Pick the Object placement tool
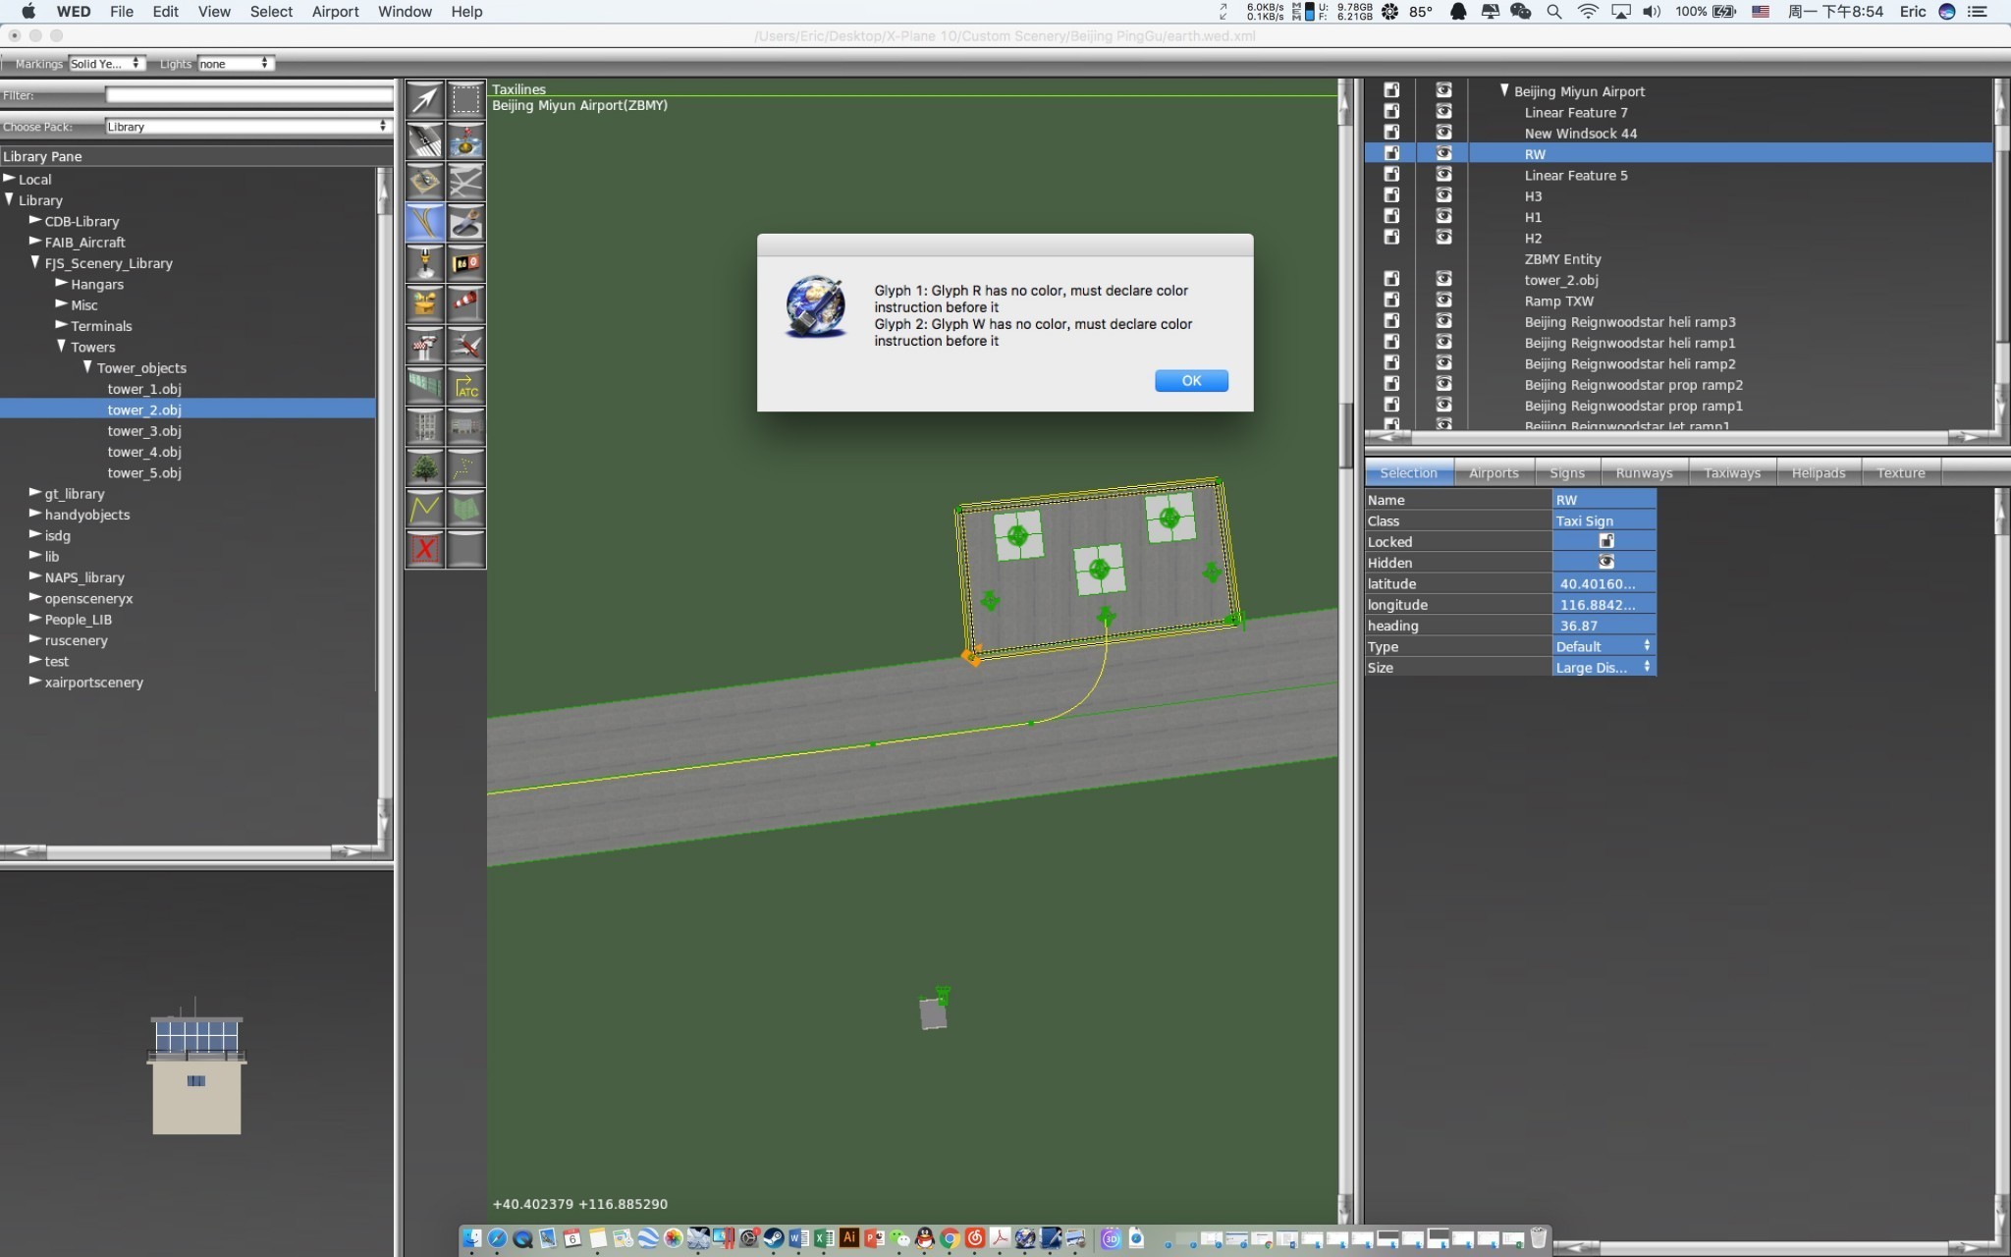The height and width of the screenshot is (1257, 2011). tap(425, 427)
